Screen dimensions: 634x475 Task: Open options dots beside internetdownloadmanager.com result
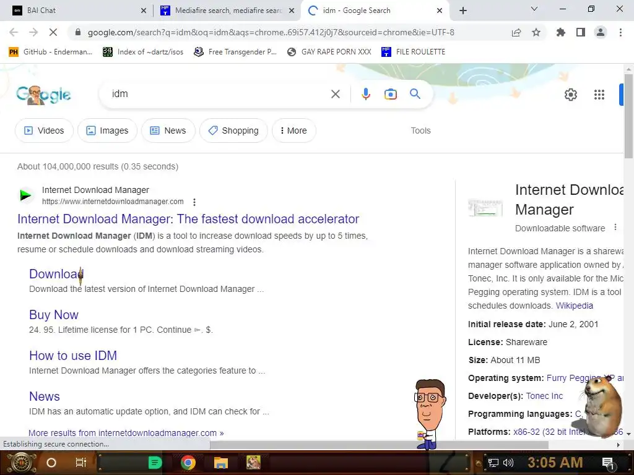coord(194,202)
